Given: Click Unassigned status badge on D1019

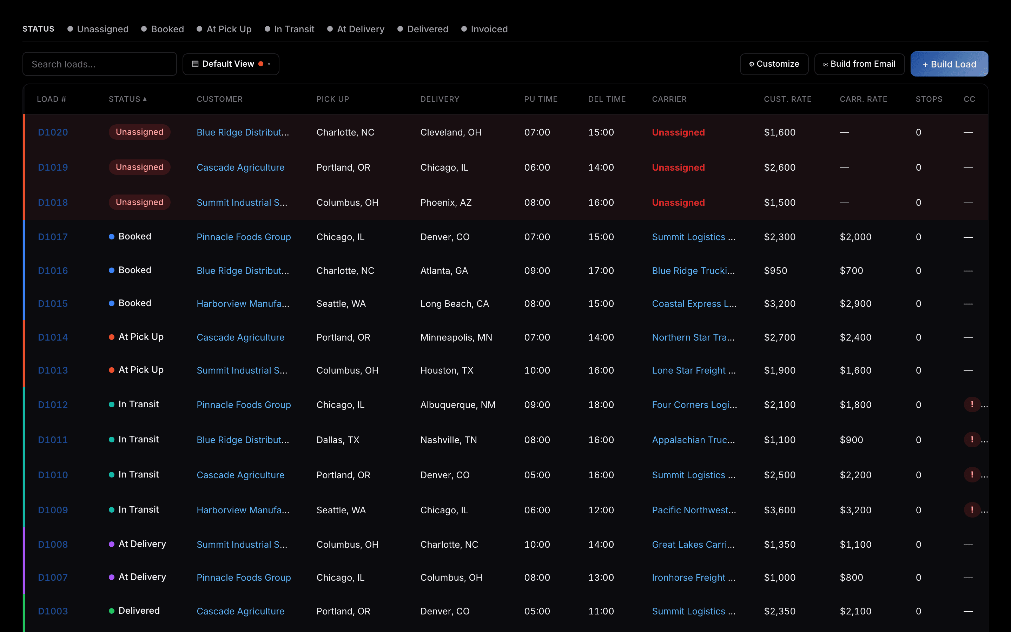Looking at the screenshot, I should pyautogui.click(x=139, y=167).
